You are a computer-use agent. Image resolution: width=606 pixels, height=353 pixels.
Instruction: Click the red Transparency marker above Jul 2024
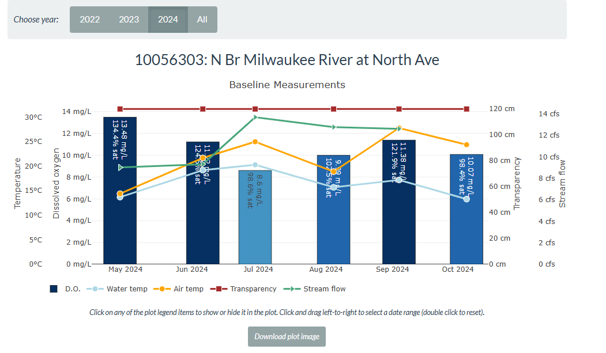(x=254, y=108)
